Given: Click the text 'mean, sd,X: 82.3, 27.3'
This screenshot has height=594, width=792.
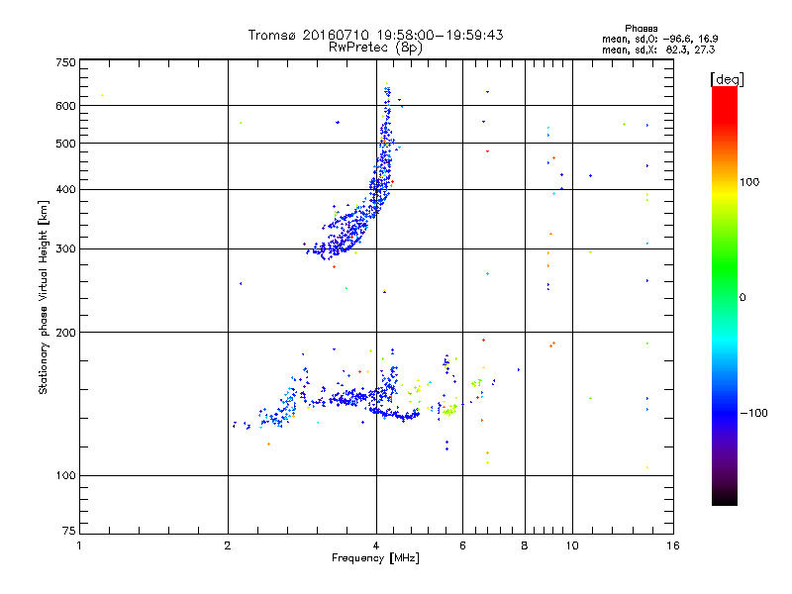Looking at the screenshot, I should [x=658, y=50].
